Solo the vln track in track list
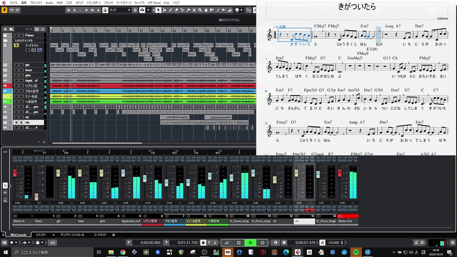The image size is (457, 257). (21, 123)
